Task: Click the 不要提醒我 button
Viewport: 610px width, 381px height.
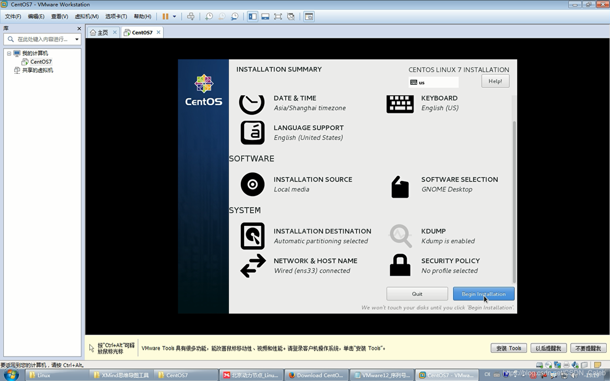Action: point(588,348)
